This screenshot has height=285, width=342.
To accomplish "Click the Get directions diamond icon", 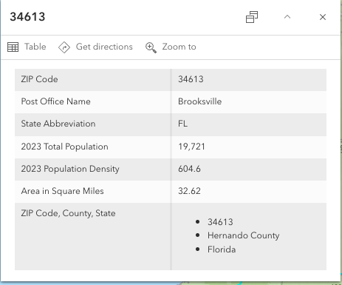I will (64, 47).
